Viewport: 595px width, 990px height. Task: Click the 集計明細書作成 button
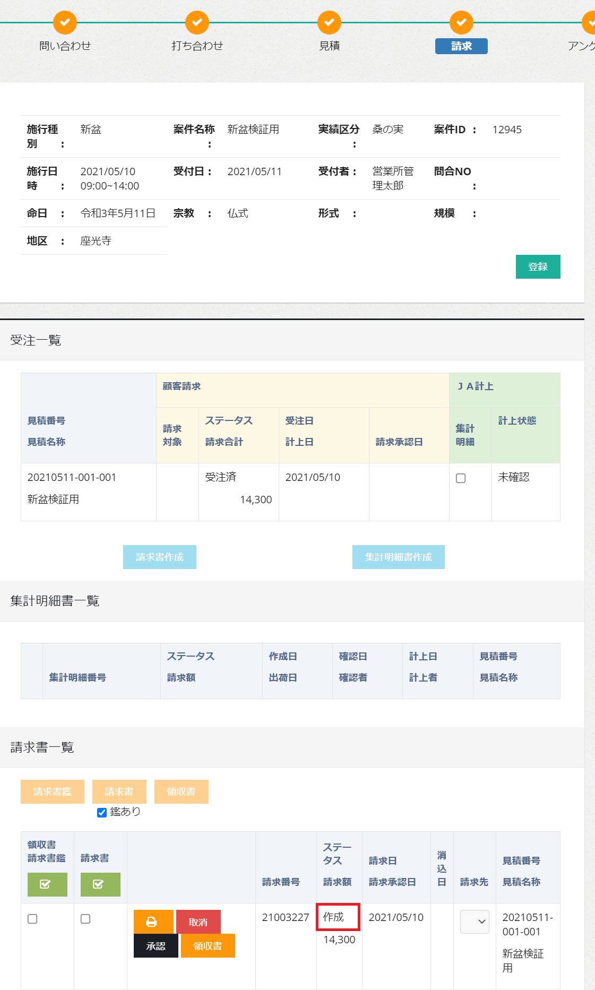pyautogui.click(x=398, y=557)
